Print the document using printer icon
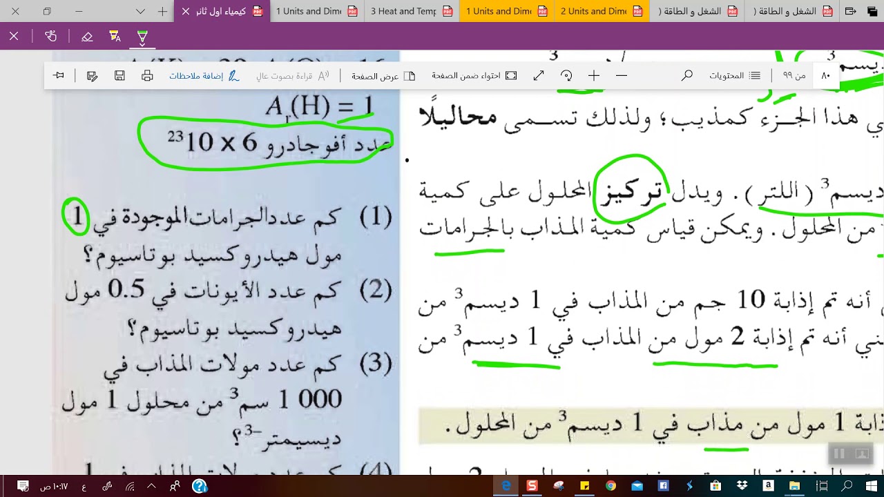Screen dimensions: 884x497 coord(147,76)
